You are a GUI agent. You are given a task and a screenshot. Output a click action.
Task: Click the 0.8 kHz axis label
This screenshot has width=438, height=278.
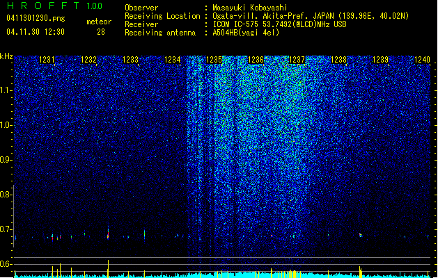pyautogui.click(x=6, y=195)
